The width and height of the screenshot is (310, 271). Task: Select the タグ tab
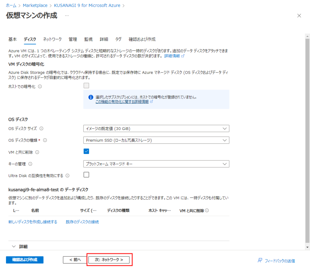point(118,39)
